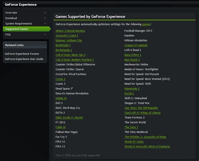Open Aliens: Colonial Marines link
The width and height of the screenshot is (199, 161).
tap(70, 31)
